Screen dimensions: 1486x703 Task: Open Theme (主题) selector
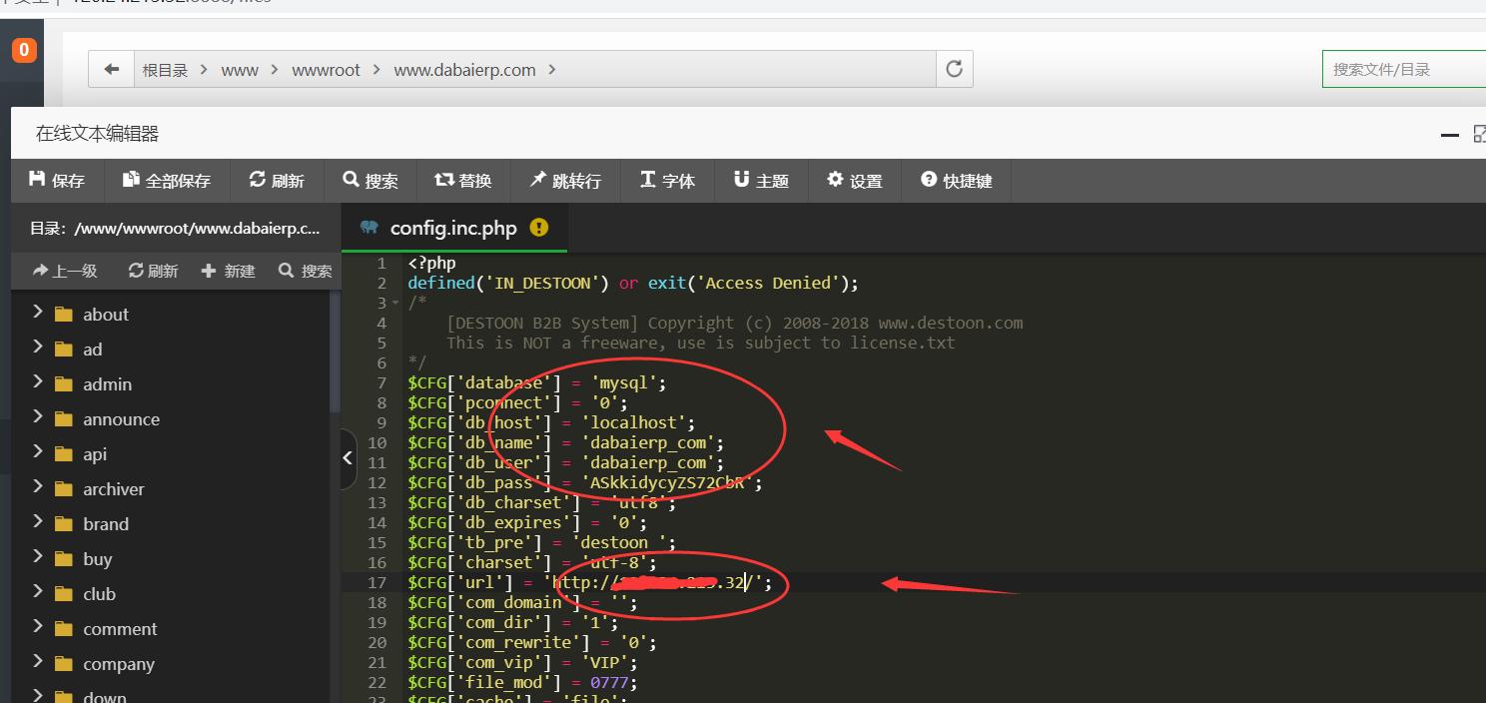point(761,181)
